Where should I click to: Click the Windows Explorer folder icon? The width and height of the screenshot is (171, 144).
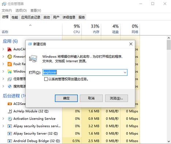click(x=9, y=71)
